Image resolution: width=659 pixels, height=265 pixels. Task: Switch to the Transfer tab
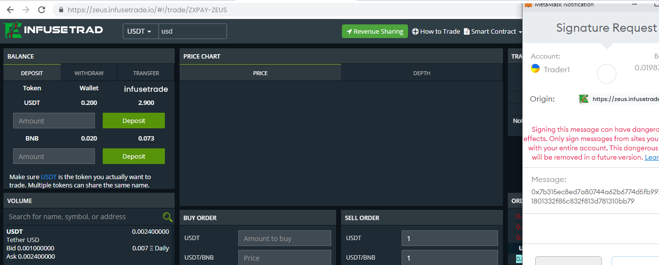(x=146, y=73)
